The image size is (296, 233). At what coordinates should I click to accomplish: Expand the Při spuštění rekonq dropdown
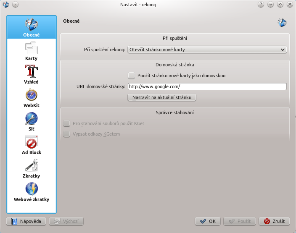point(207,50)
